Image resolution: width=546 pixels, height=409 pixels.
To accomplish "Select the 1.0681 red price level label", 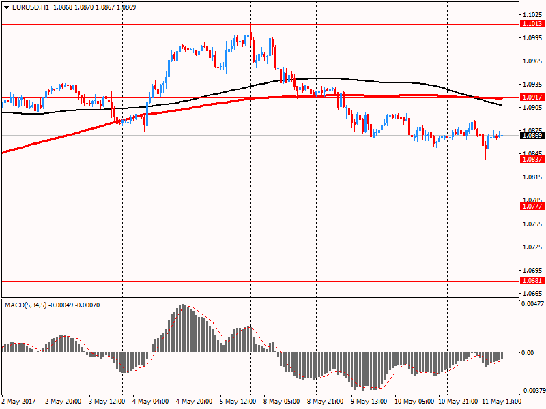I will [x=532, y=280].
